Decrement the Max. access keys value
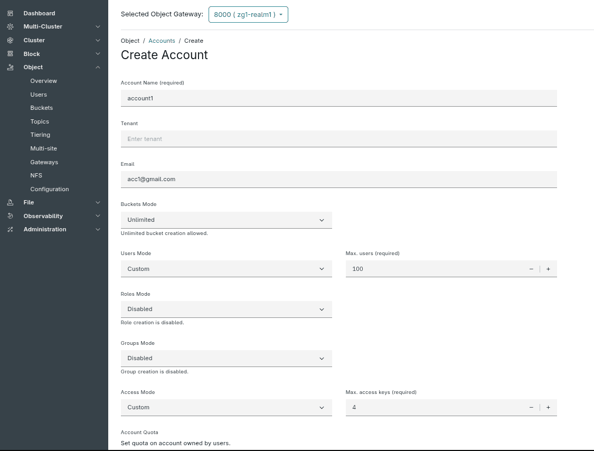Image resolution: width=594 pixels, height=451 pixels. coord(531,407)
